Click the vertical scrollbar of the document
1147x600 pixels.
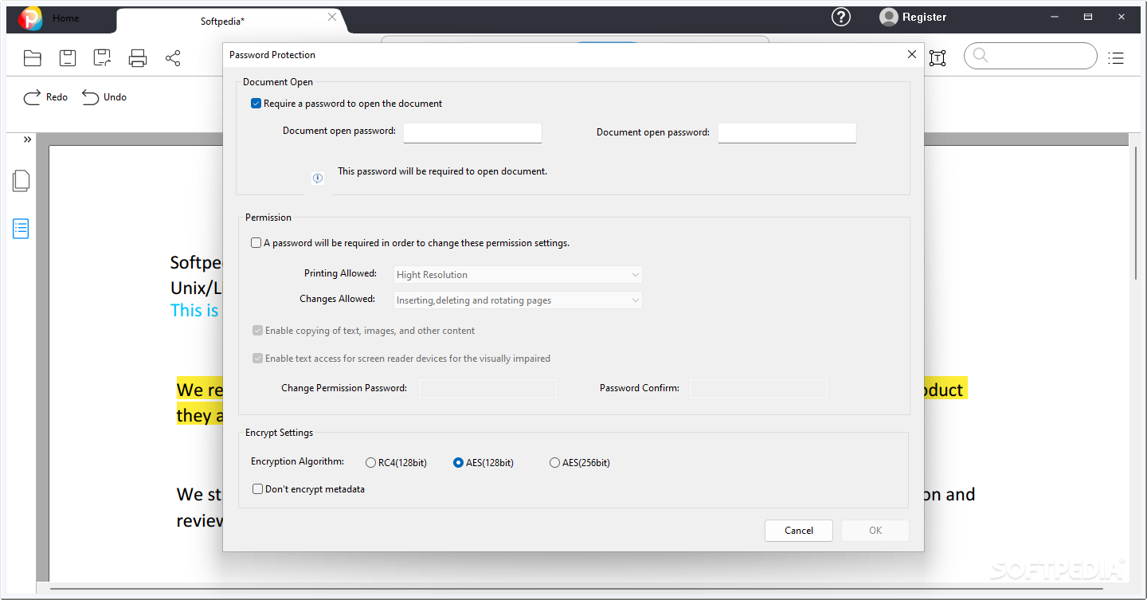pyautogui.click(x=1137, y=213)
